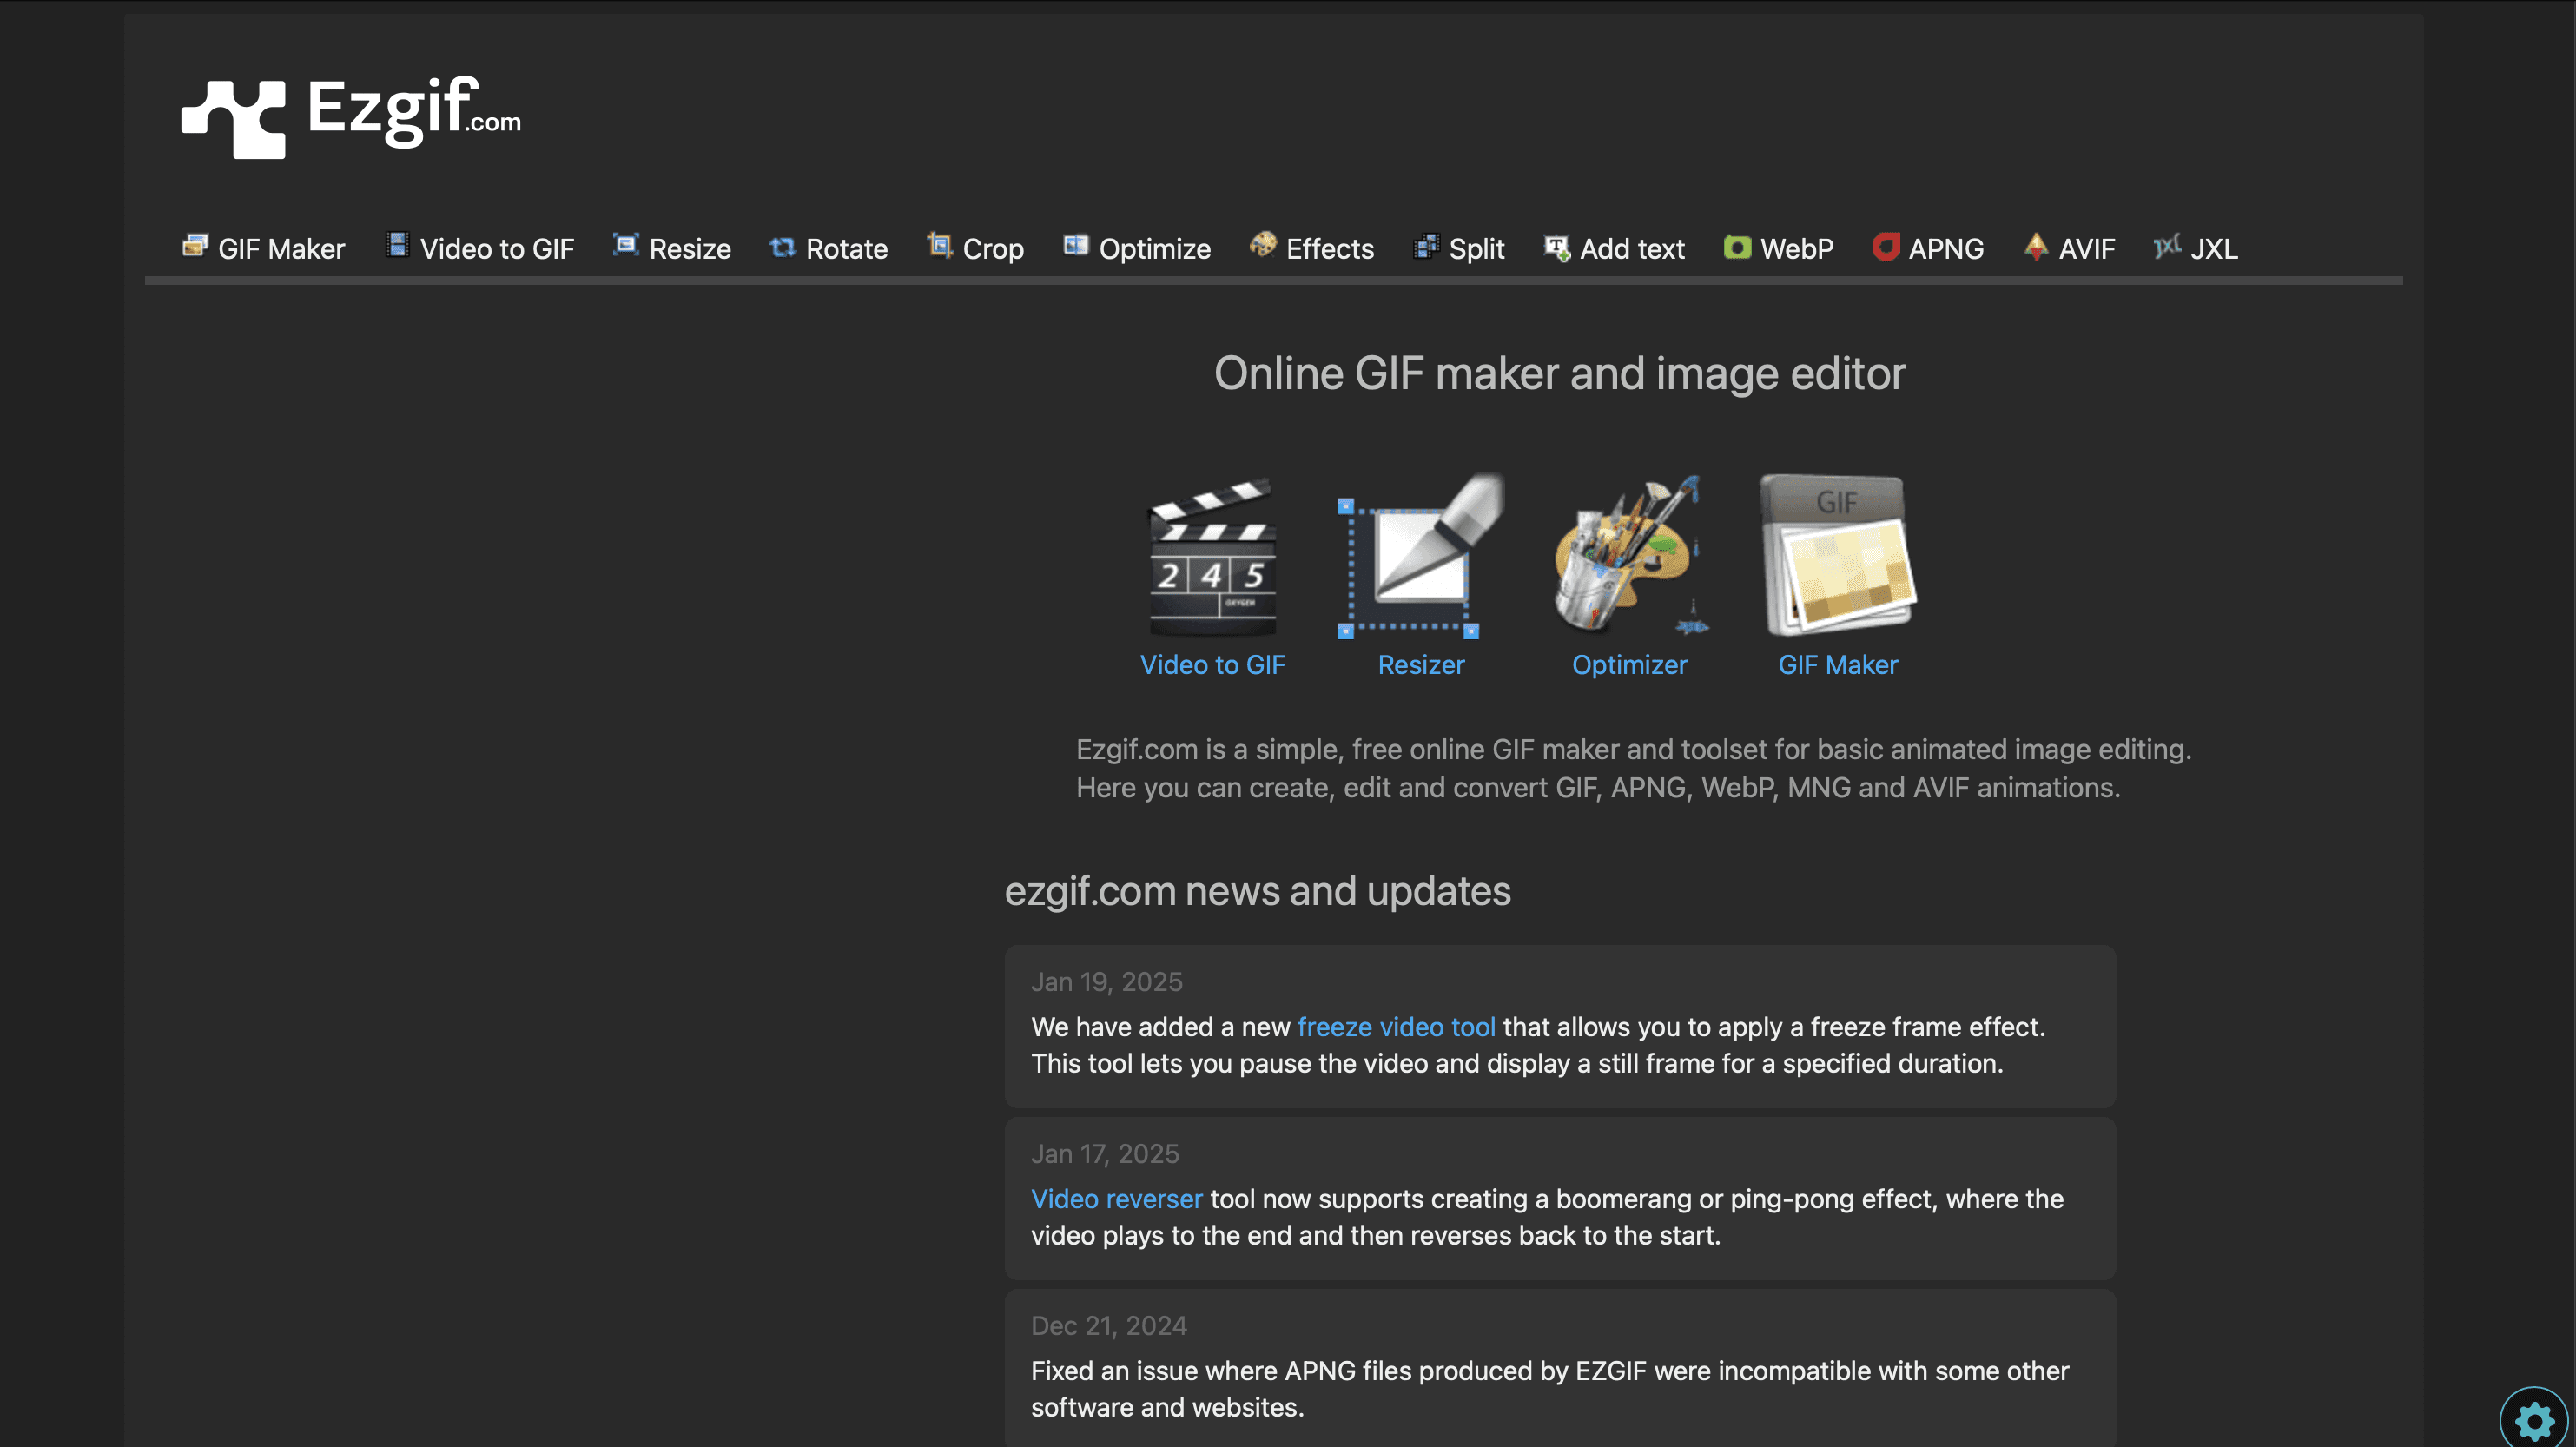This screenshot has height=1447, width=2576.
Task: Open the 'Video reverser' link
Action: click(1117, 1199)
